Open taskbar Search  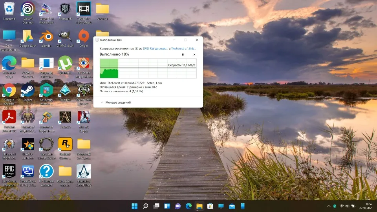pyautogui.click(x=145, y=206)
